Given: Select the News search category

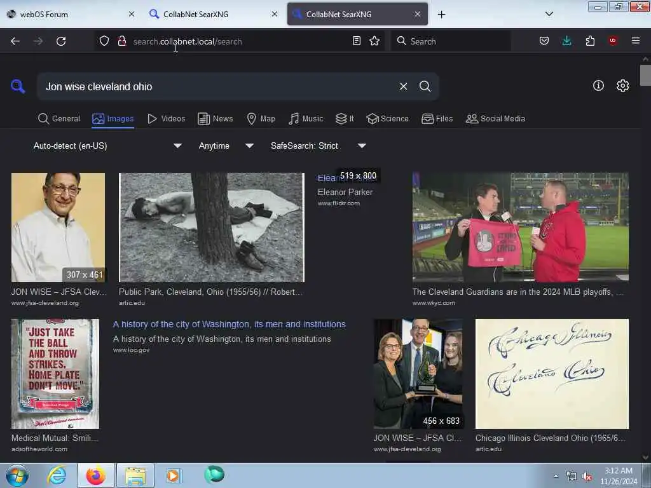Looking at the screenshot, I should [x=216, y=119].
